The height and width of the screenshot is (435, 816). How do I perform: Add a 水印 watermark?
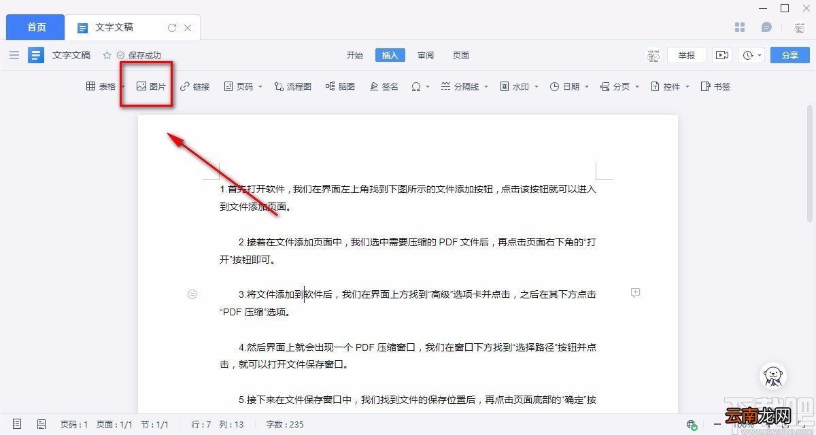[x=515, y=87]
